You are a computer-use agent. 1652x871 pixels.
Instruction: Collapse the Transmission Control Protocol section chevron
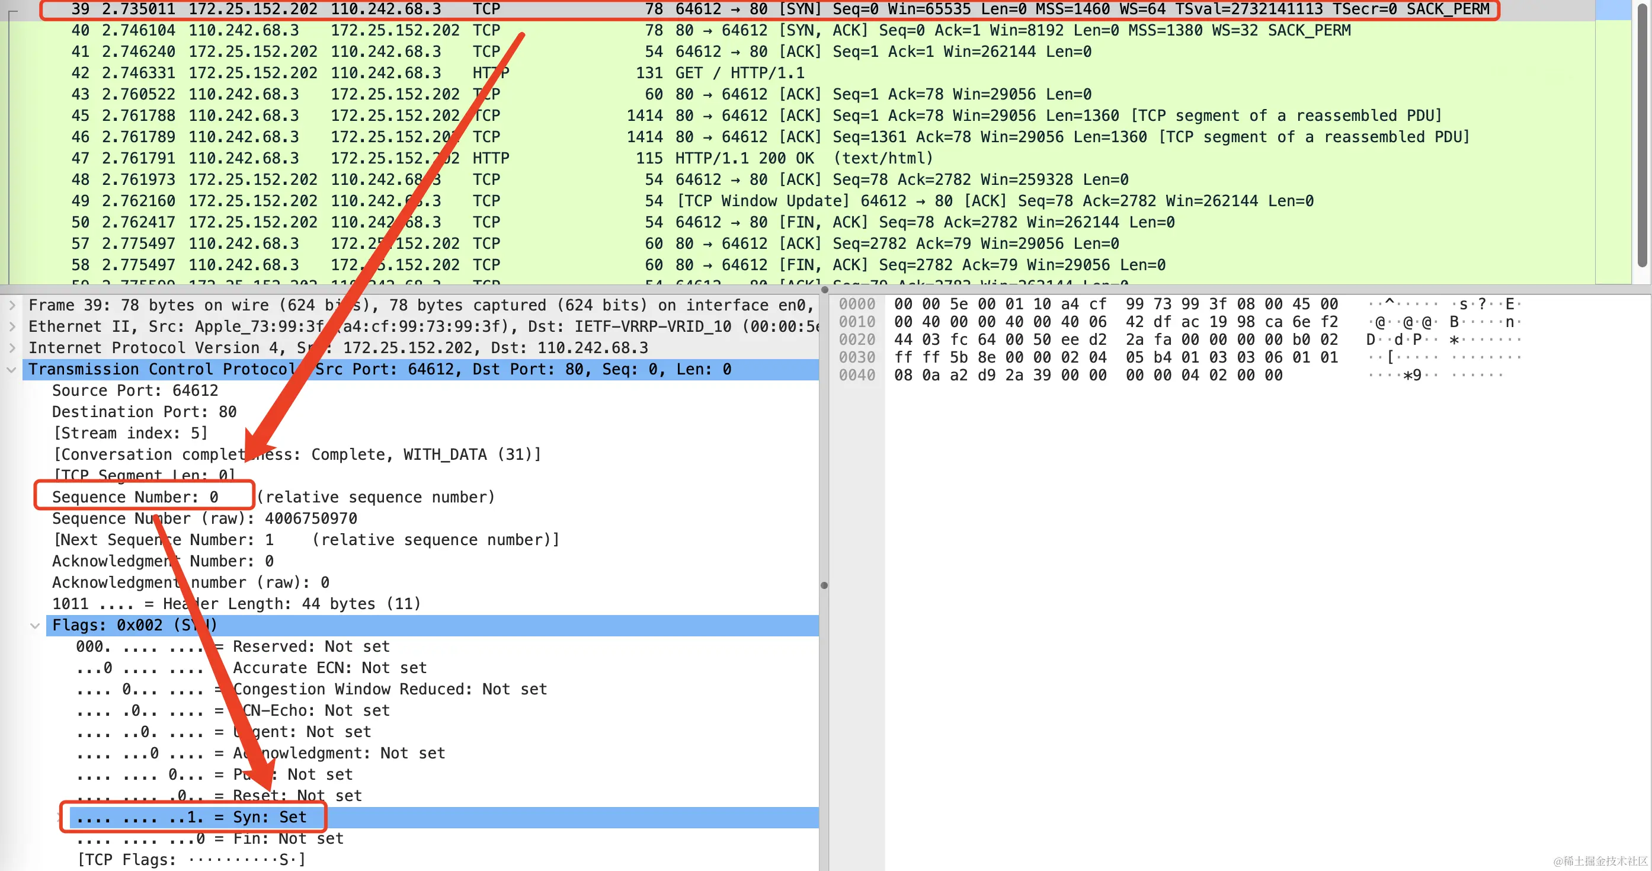tap(11, 370)
